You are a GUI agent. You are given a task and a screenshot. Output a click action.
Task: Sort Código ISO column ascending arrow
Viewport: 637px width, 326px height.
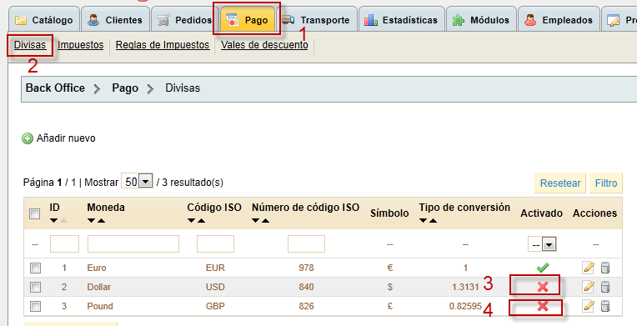pos(201,221)
